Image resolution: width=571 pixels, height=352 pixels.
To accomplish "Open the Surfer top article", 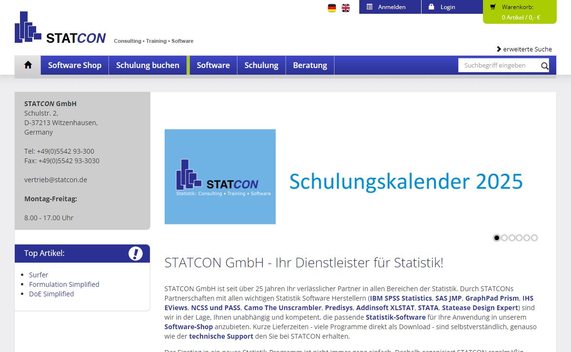I will coord(39,275).
